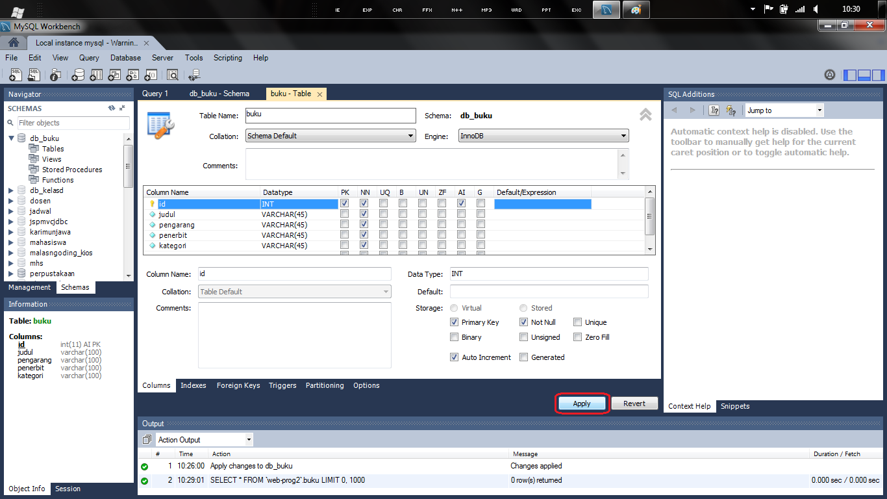Enable the Unique checkbox
This screenshot has height=499, width=887.
tap(578, 322)
